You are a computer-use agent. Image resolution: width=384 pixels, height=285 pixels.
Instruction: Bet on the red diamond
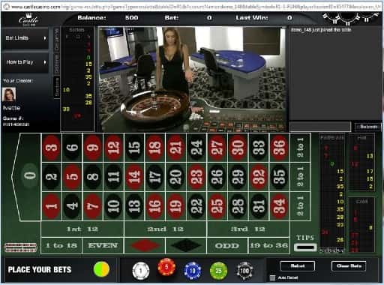click(145, 245)
